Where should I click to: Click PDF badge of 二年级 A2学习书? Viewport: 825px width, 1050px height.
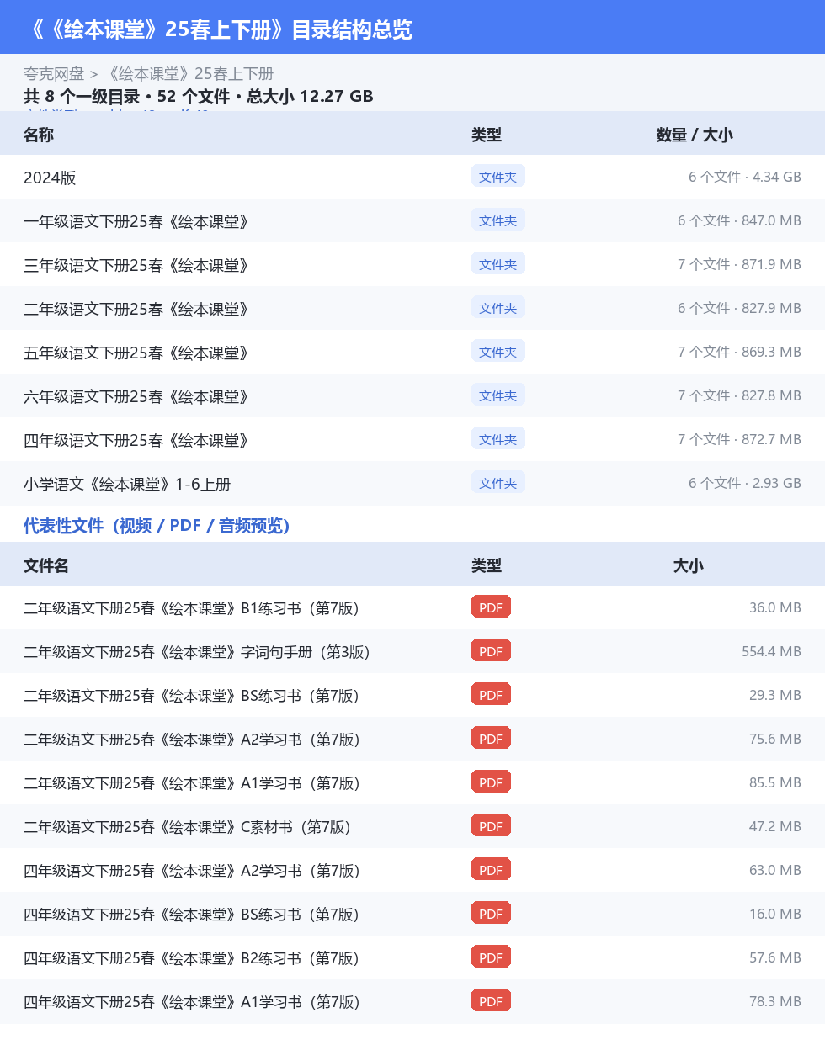(491, 738)
